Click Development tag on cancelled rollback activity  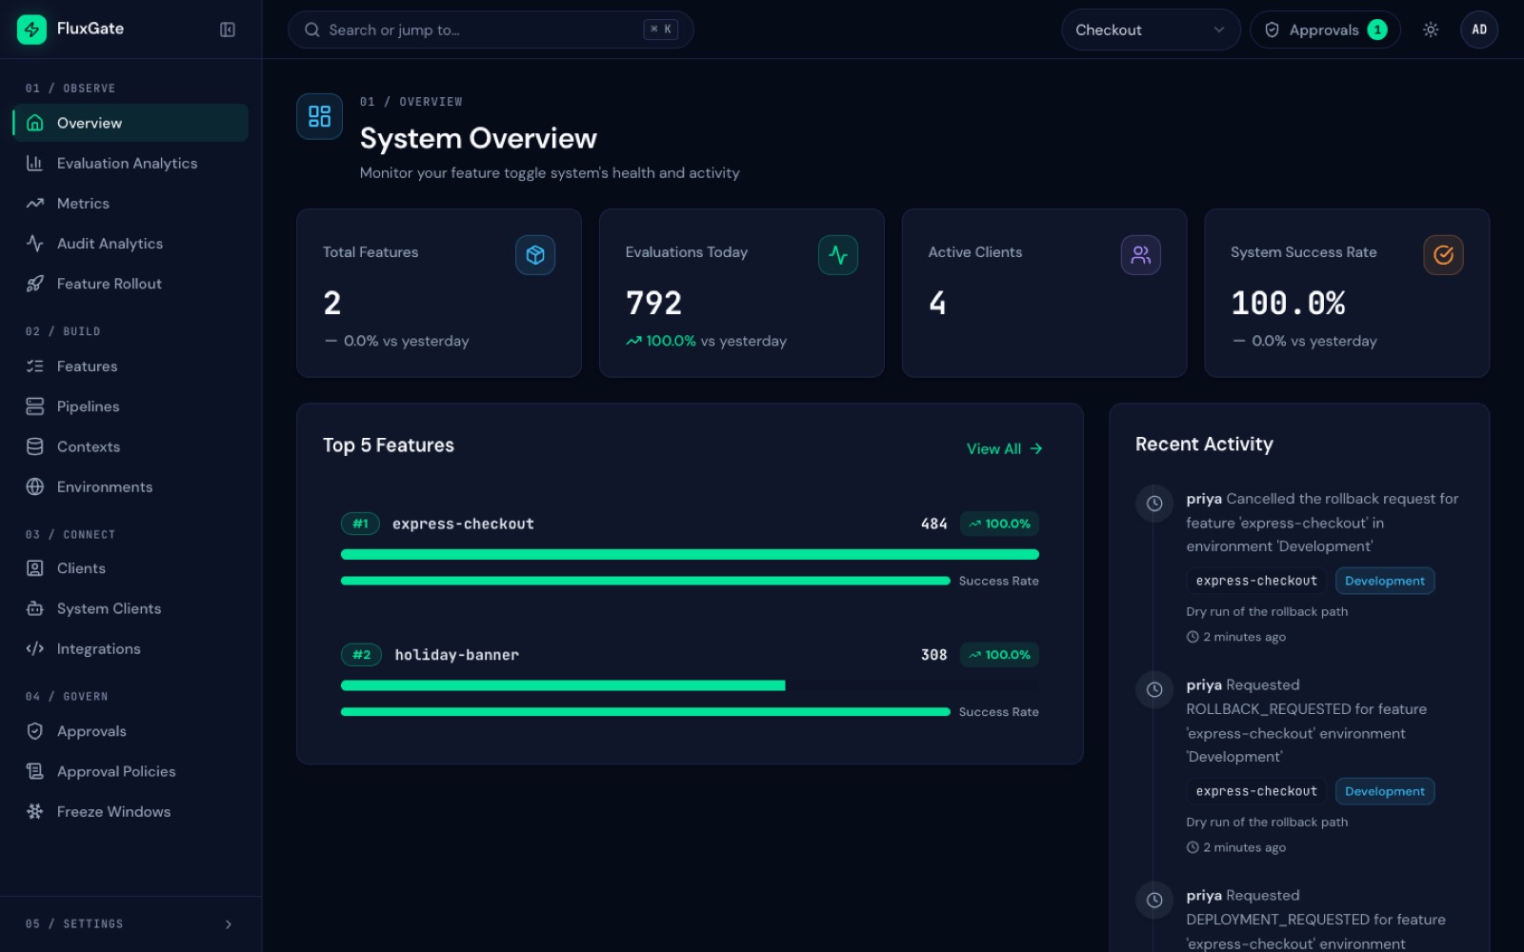[x=1385, y=581]
